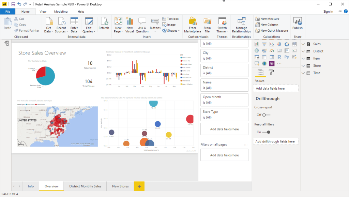This screenshot has height=197, width=349.
Task: Select the pie chart visualization icon
Action: coord(279,44)
